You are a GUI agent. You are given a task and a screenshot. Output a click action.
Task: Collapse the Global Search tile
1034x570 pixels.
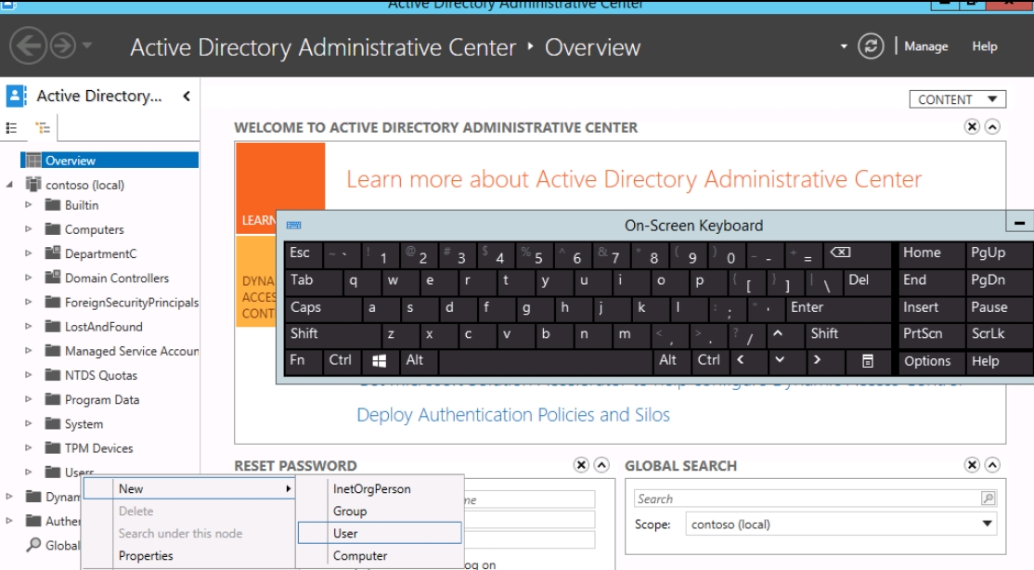pos(992,465)
